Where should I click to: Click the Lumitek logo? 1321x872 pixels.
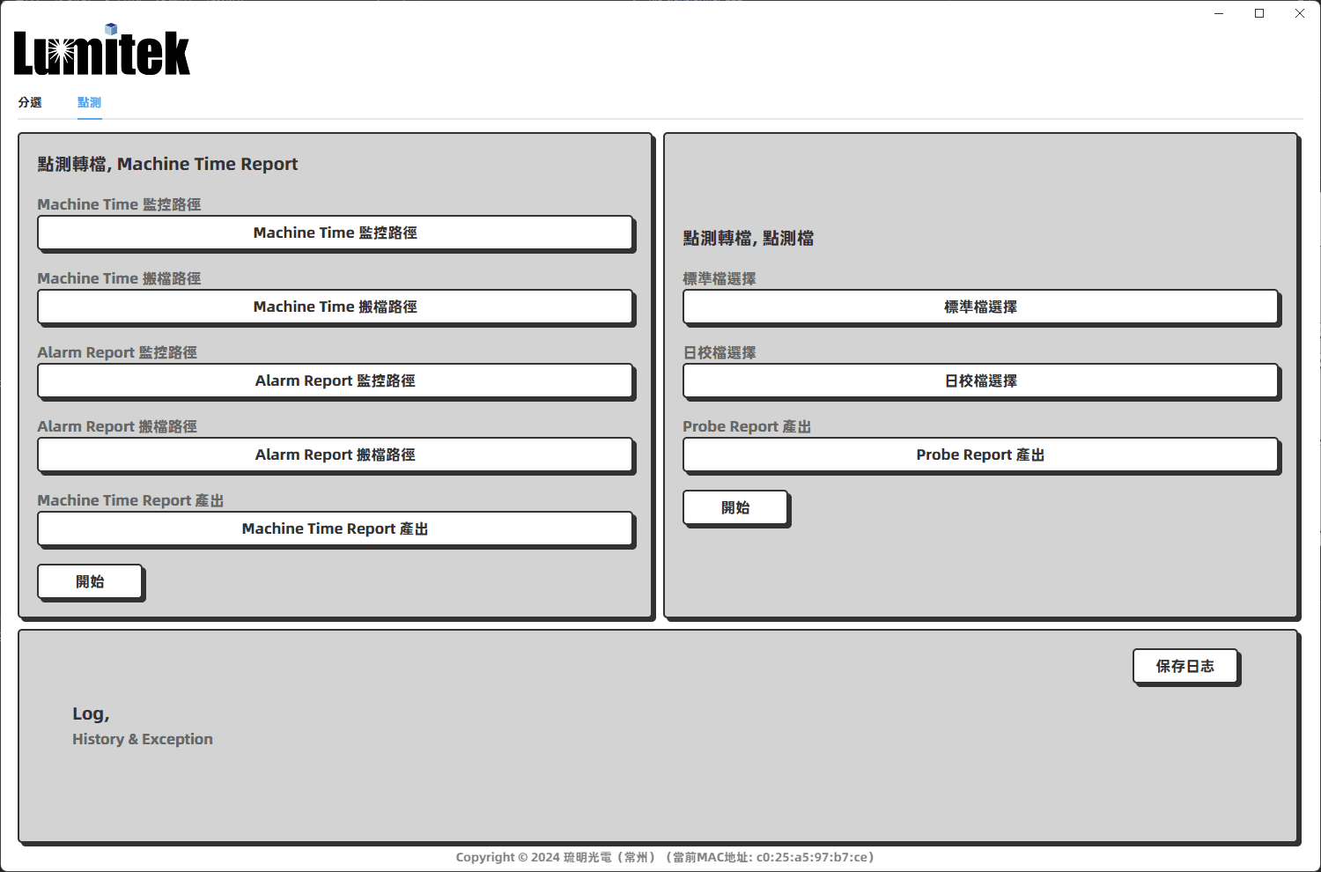coord(102,53)
